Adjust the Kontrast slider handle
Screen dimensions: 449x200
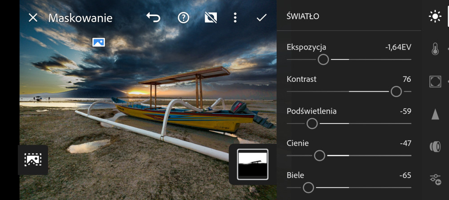coord(396,92)
